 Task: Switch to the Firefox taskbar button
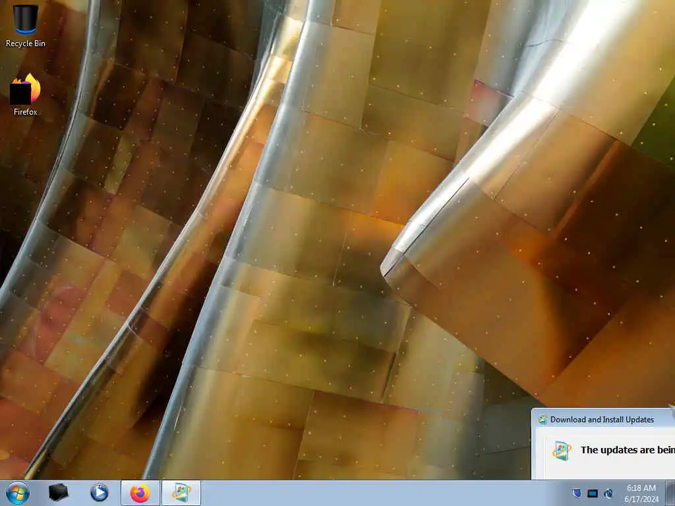(140, 493)
